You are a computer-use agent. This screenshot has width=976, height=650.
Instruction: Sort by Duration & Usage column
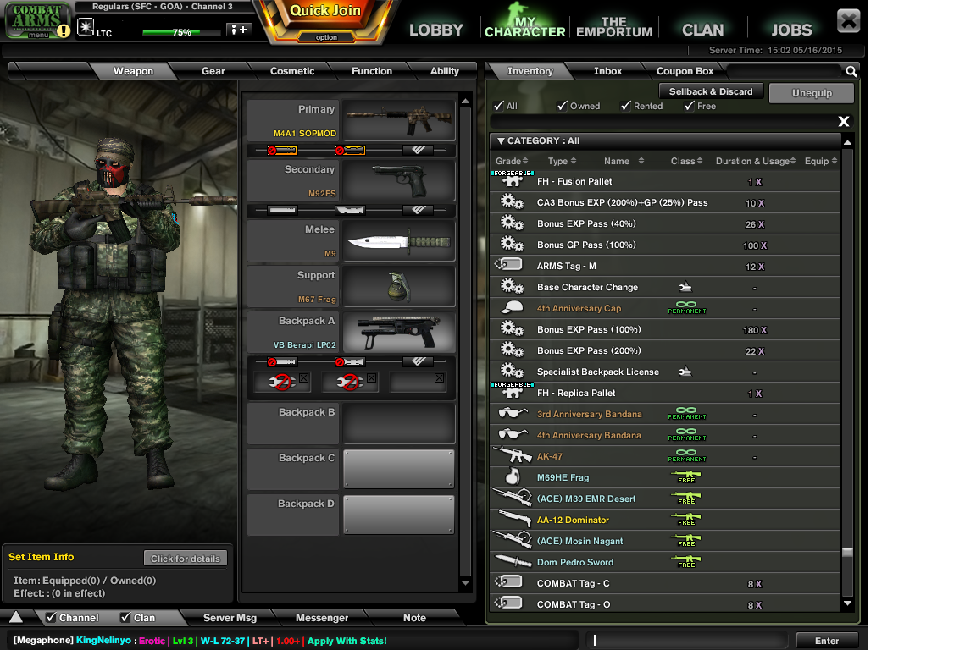[756, 161]
